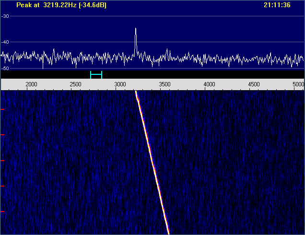305x235 pixels.
Task: Click the topmost red time tick marker
Action: (2, 109)
